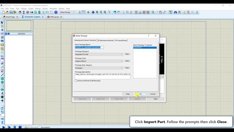
Task: Switch to the 3D Visual Model tab
Action: [x=121, y=40]
